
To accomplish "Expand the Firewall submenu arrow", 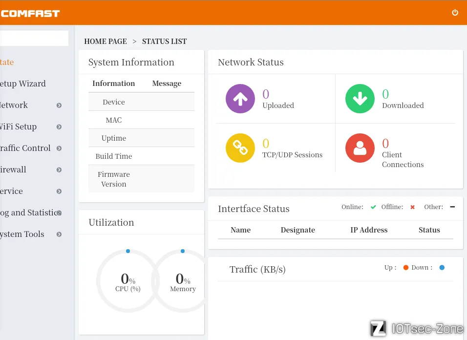I will (x=59, y=170).
